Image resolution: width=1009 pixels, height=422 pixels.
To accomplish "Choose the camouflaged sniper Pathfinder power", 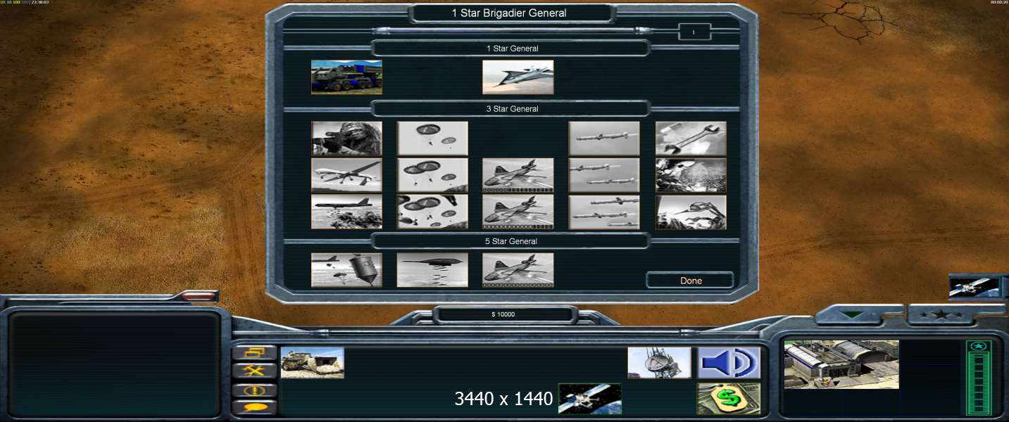I will tap(346, 139).
